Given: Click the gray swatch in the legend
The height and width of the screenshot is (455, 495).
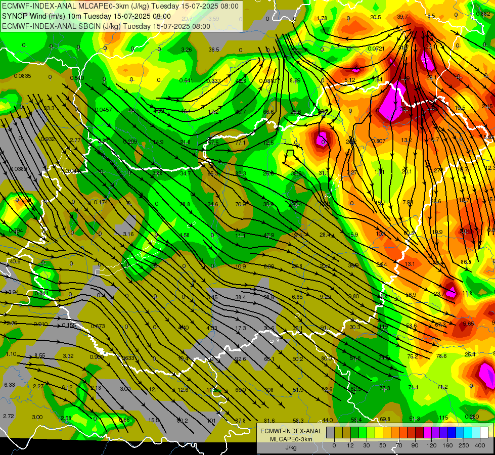Looking at the screenshot, I should tap(330, 433).
